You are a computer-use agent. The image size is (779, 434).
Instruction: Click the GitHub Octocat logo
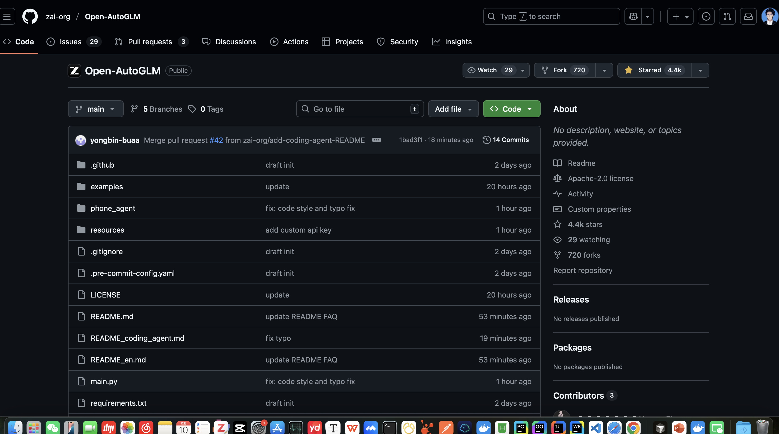30,16
